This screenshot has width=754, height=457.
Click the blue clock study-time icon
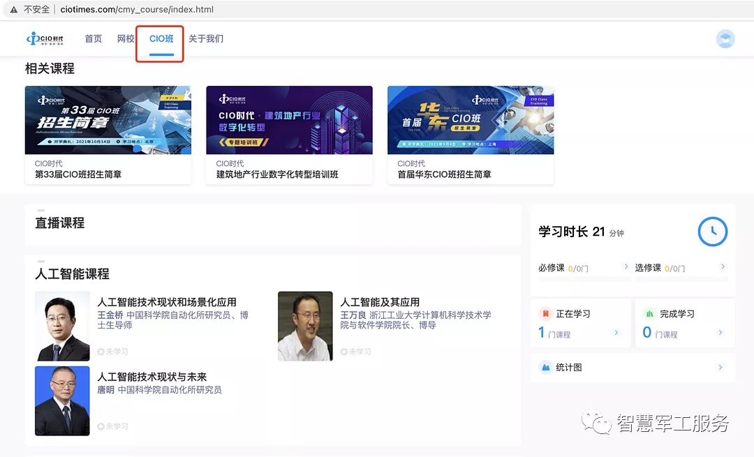point(713,232)
